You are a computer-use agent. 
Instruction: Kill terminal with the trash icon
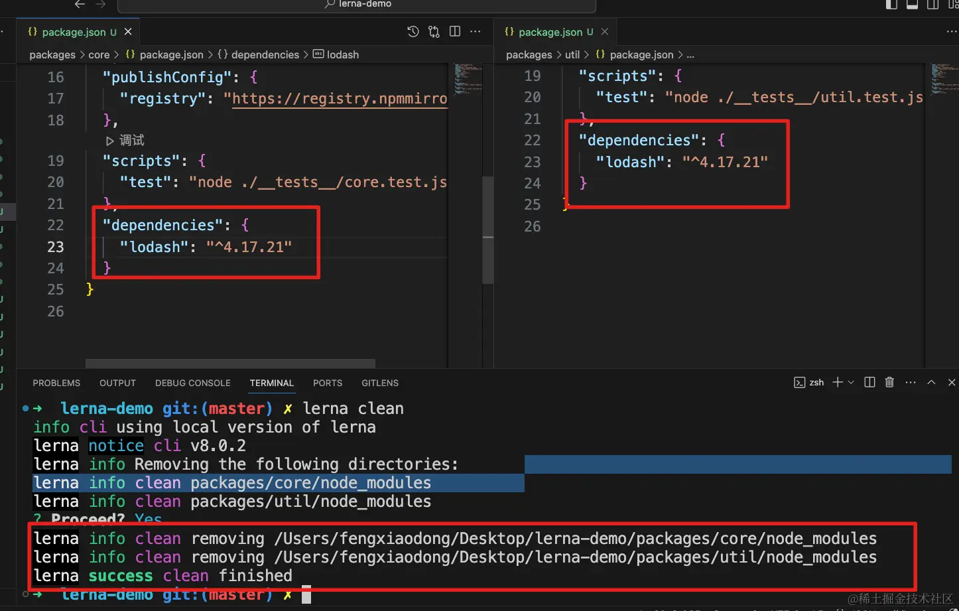tap(889, 382)
